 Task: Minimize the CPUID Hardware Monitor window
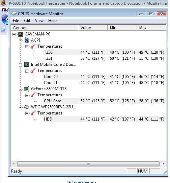(x=141, y=14)
